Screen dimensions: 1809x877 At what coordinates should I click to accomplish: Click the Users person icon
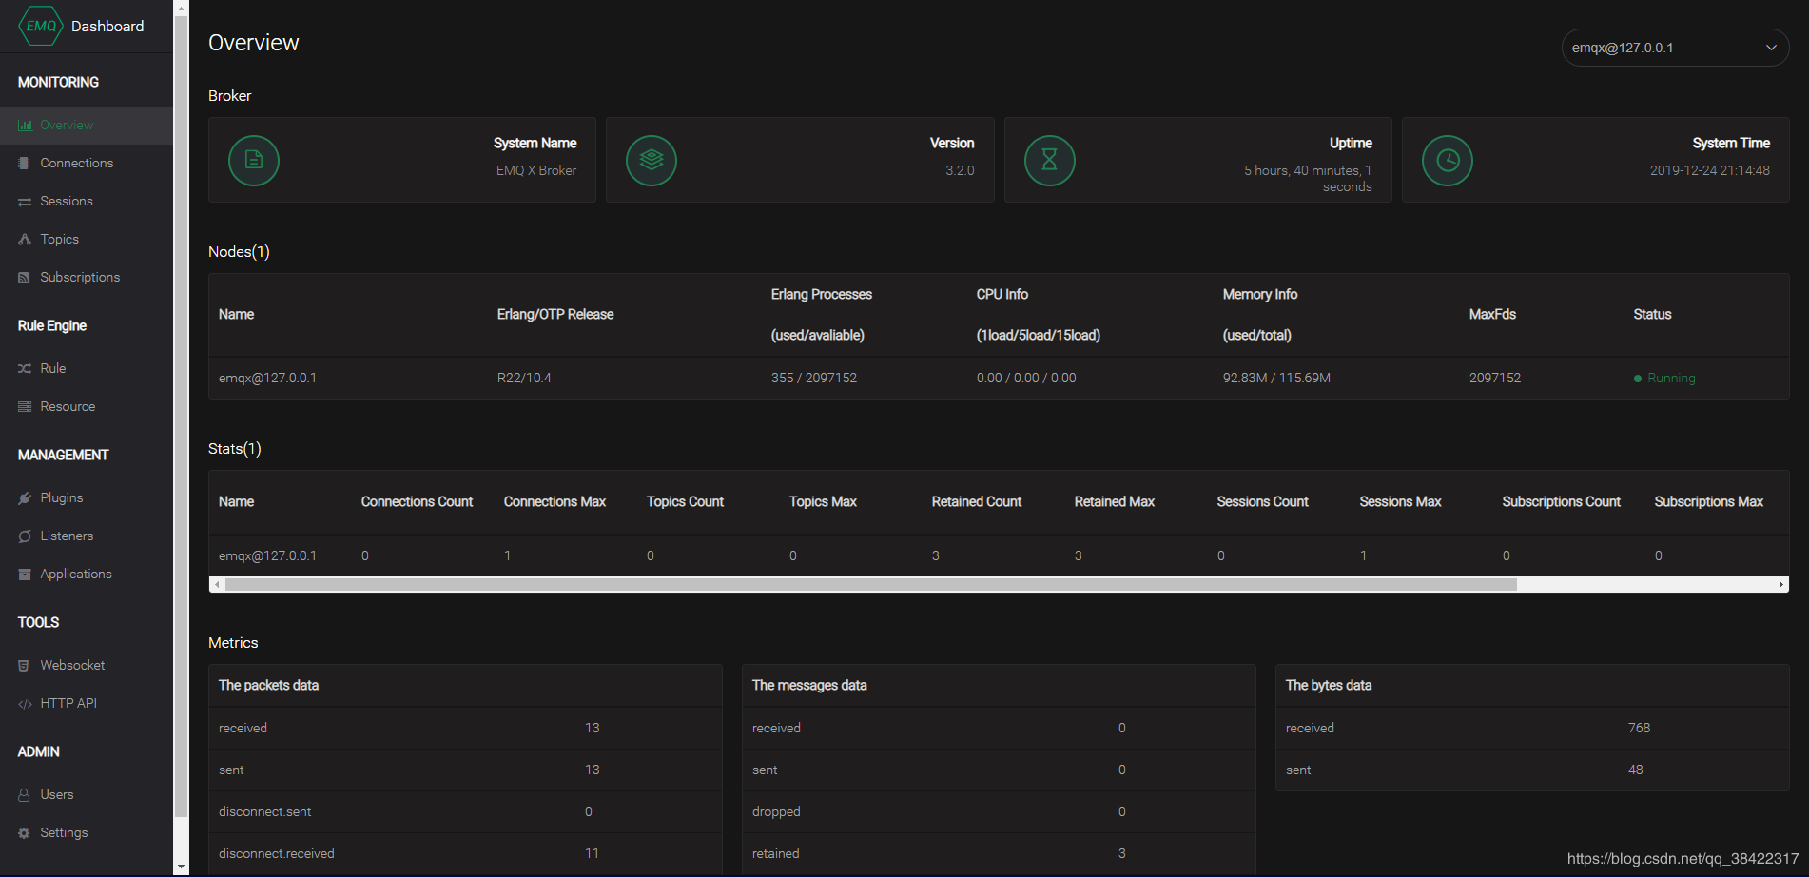(25, 794)
